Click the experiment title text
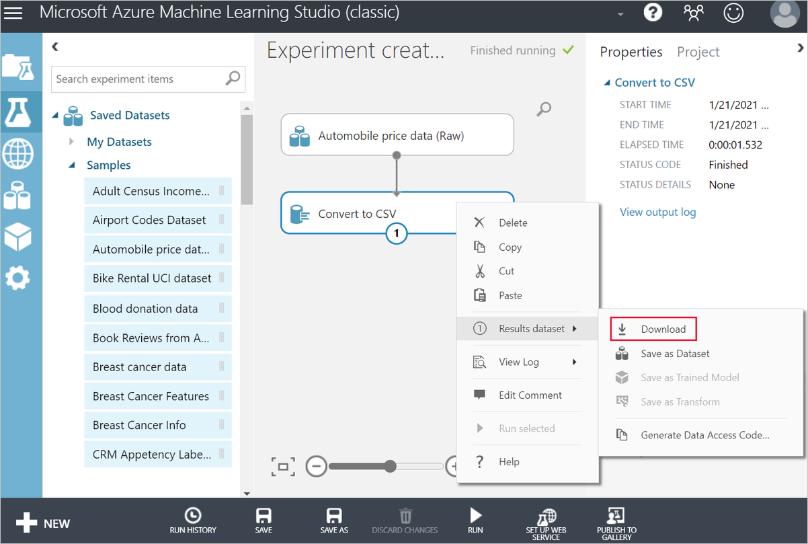This screenshot has width=808, height=544. 356,50
